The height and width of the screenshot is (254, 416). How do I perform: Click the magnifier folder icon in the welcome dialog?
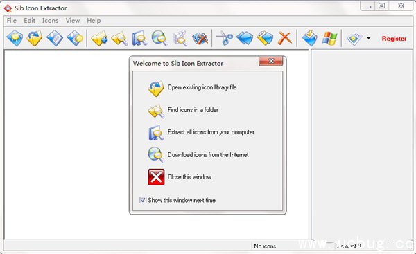click(x=156, y=111)
